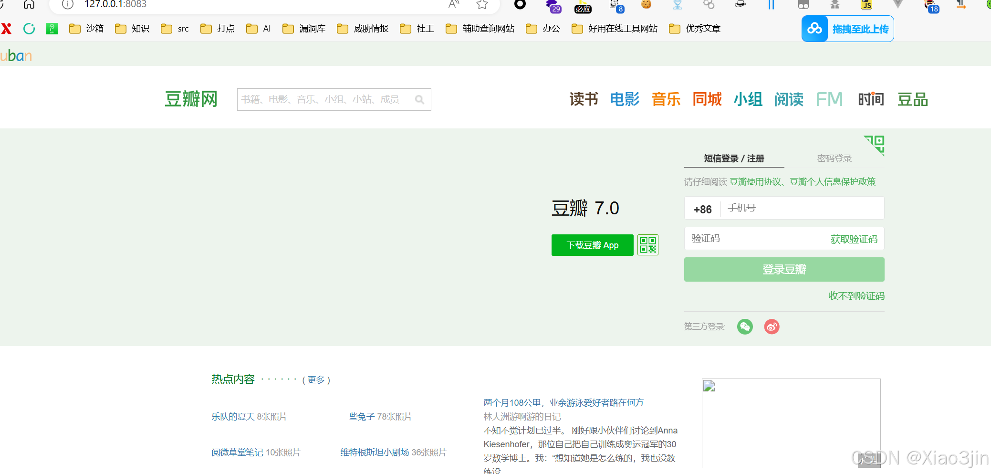This screenshot has height=474, width=991.
Task: Open FM in the navigation
Action: pos(829,99)
